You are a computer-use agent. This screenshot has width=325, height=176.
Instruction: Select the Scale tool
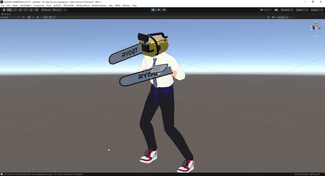(x=20, y=10)
